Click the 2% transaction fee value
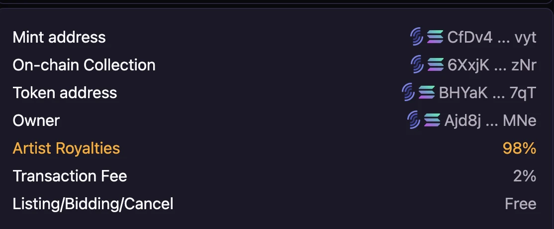The image size is (554, 229). 524,175
